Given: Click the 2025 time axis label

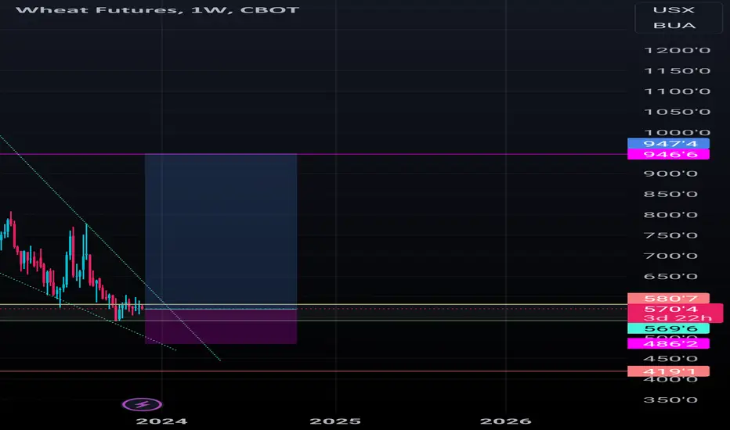Looking at the screenshot, I should pyautogui.click(x=335, y=421).
